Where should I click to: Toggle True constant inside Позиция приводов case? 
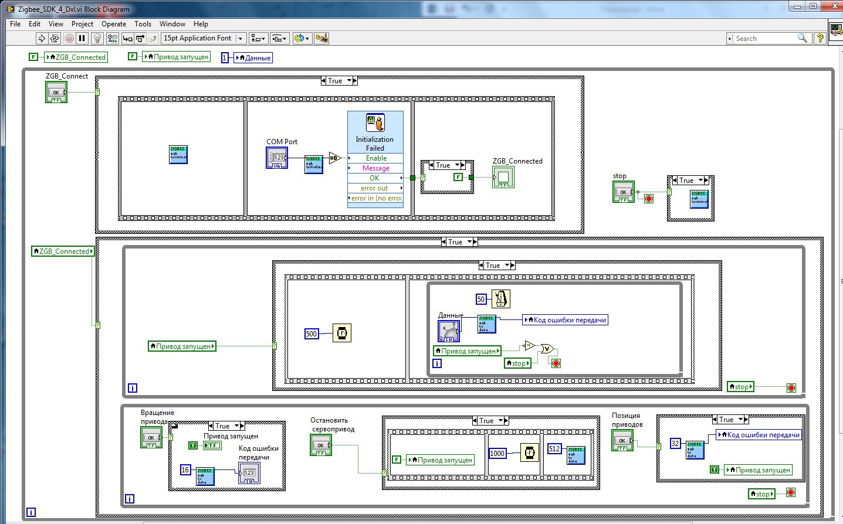pos(715,469)
